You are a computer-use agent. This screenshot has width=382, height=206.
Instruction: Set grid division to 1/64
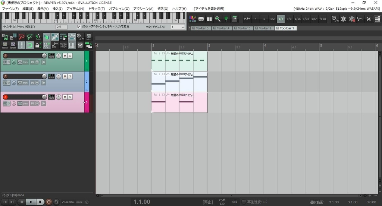pos(314,19)
